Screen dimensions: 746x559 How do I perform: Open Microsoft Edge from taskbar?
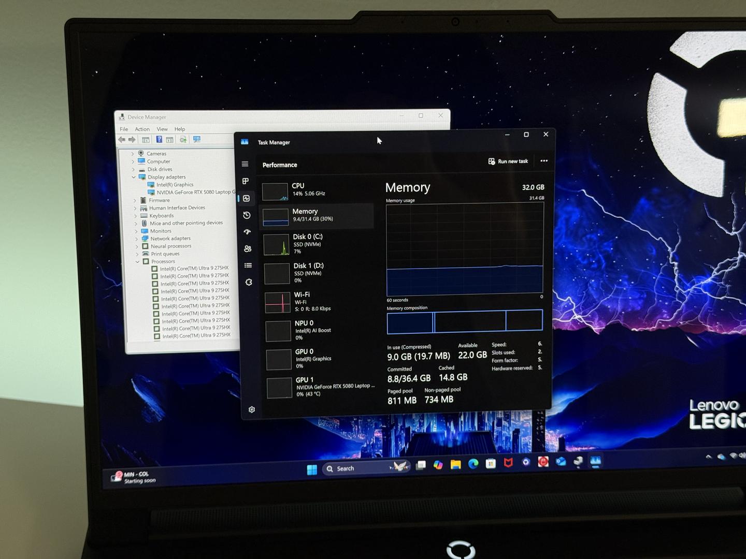(x=474, y=464)
